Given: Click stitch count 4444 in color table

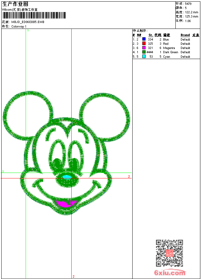Looking at the screenshot, I should (x=149, y=52).
